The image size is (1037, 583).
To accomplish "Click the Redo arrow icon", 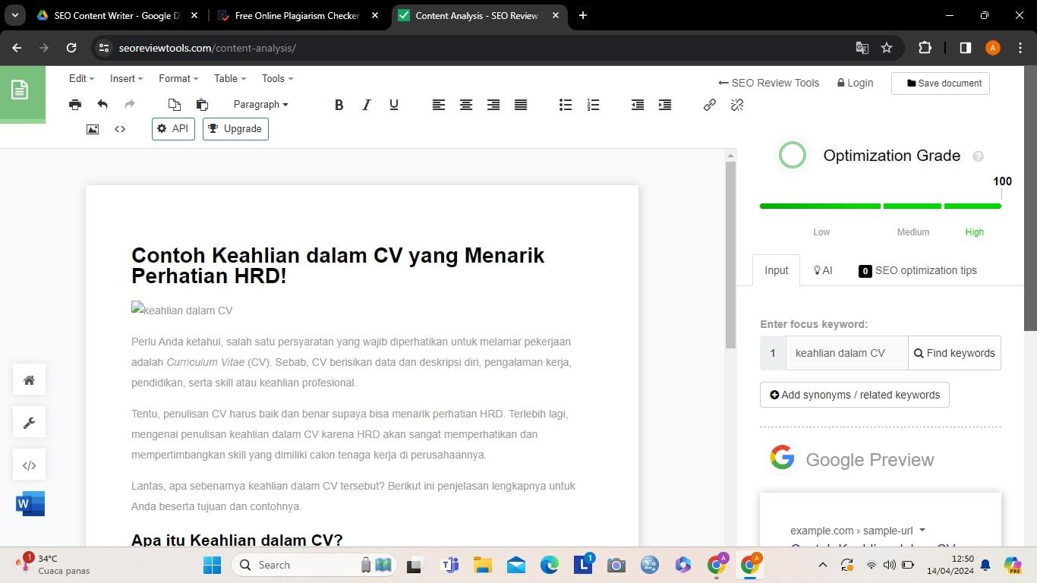I will tap(130, 105).
